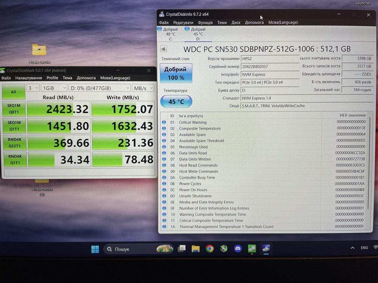Click the ENG language indicator
This screenshot has height=283, width=378.
[364, 247]
